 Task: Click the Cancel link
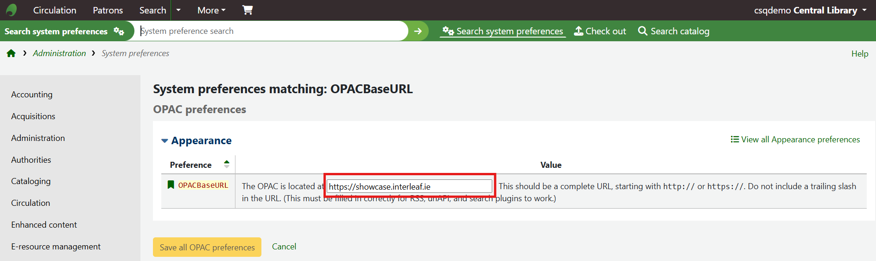[284, 247]
